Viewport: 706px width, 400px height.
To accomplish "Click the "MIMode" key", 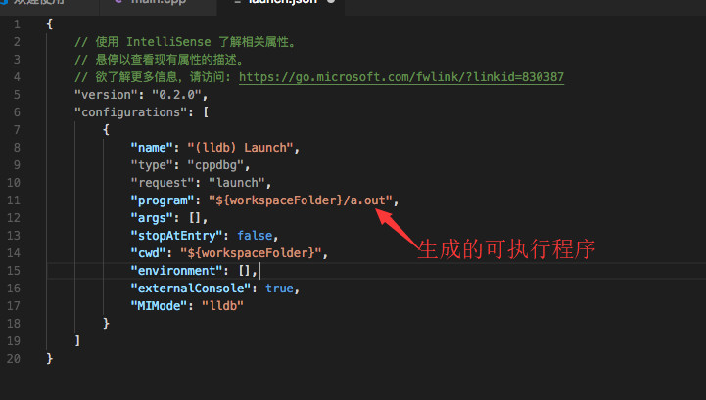I will click(162, 306).
